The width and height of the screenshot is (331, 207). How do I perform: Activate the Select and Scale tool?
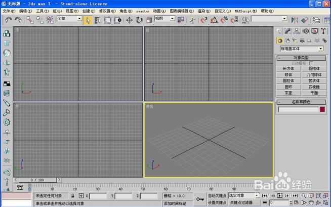pyautogui.click(x=149, y=20)
